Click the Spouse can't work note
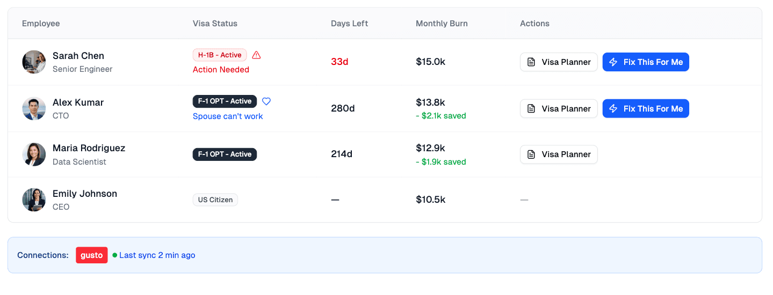 [228, 116]
